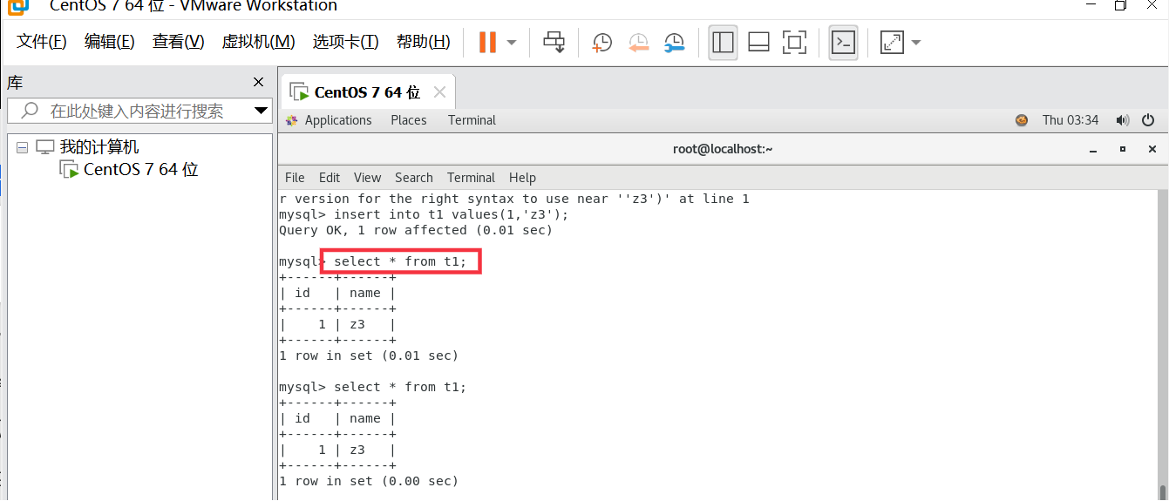Click the '1 row in set (0.00 sec)' line
The image size is (1169, 501).
pos(368,481)
